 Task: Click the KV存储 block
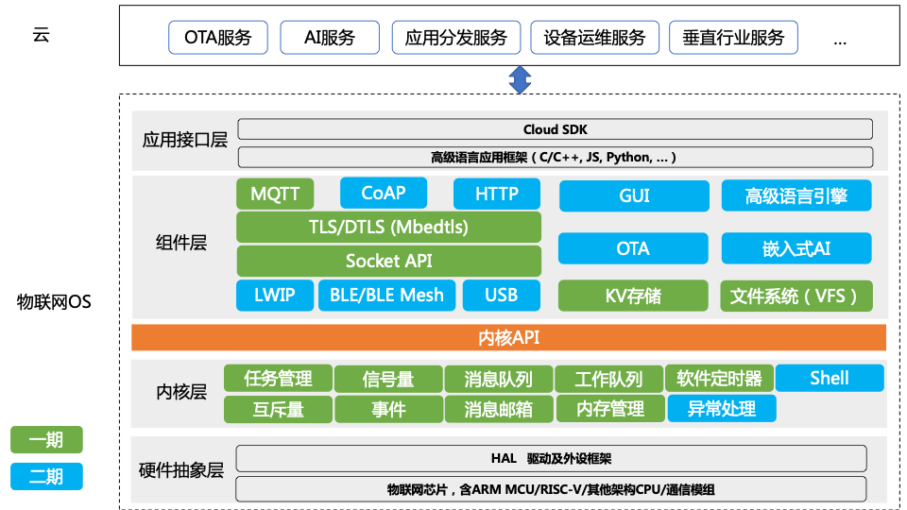point(633,296)
